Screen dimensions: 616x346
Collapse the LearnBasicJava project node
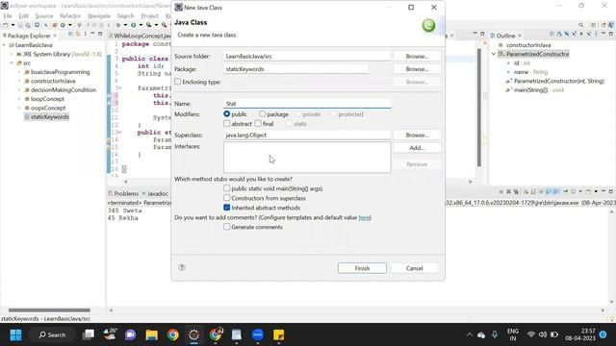4,45
